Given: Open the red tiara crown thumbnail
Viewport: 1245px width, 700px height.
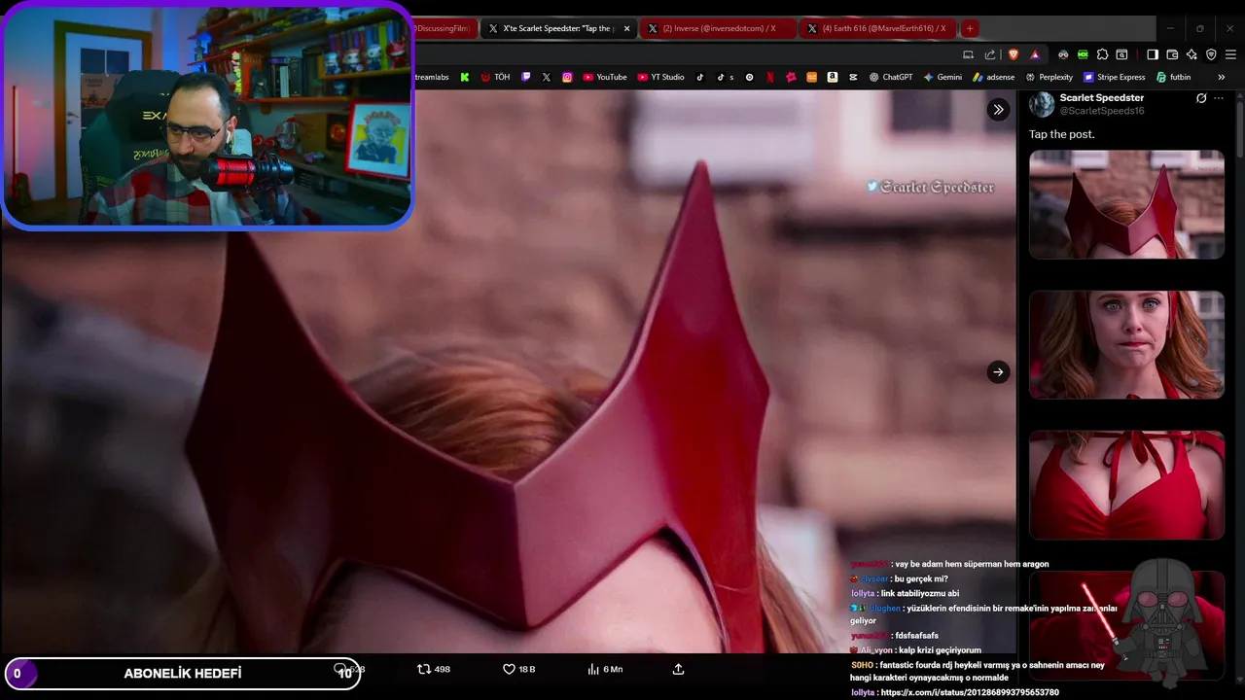Looking at the screenshot, I should coord(1126,204).
